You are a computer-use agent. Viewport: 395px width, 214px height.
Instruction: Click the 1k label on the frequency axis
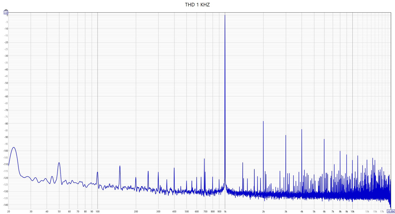coord(225,212)
